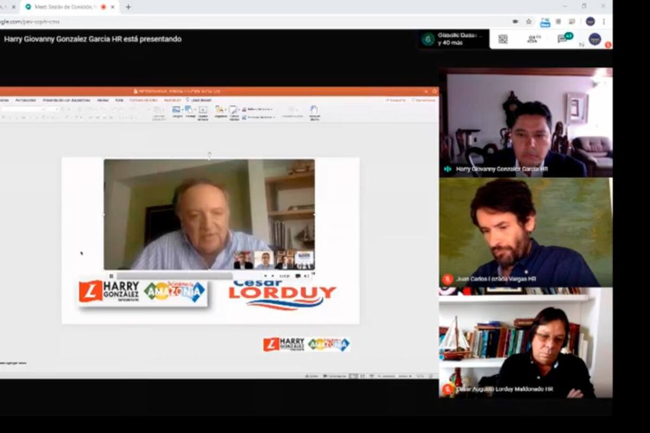The image size is (650, 433).
Task: Click the Harry González Amazonia logo inside slide
Action: click(x=142, y=292)
